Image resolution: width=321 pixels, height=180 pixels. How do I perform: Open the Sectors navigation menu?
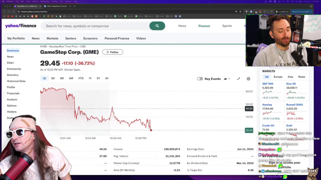(x=71, y=38)
